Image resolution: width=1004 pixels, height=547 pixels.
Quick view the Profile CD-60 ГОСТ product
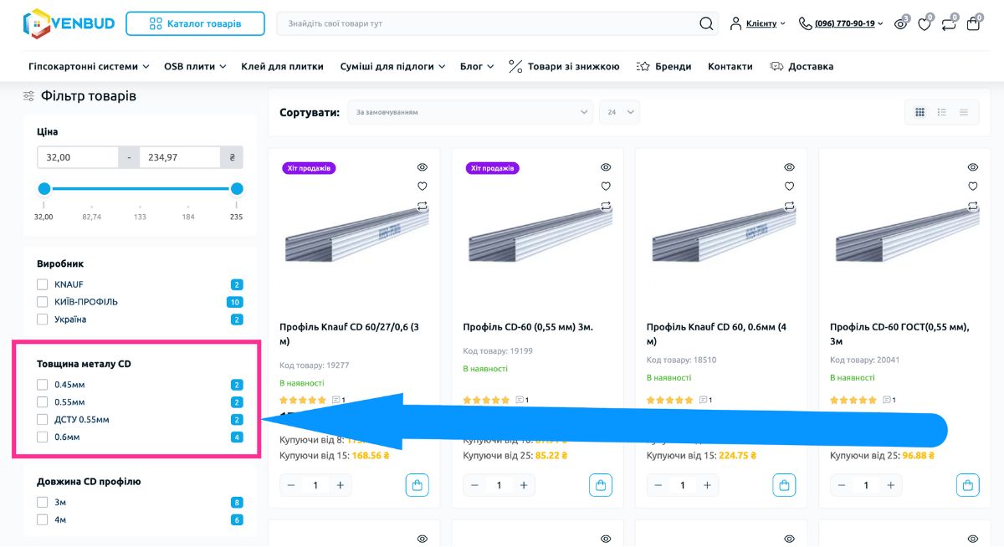(973, 167)
